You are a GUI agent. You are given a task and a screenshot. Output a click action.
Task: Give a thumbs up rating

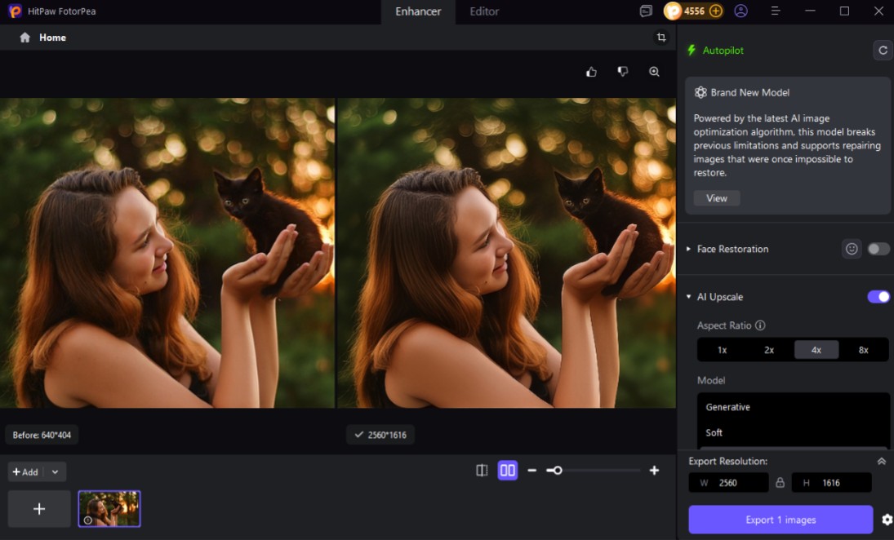[591, 72]
